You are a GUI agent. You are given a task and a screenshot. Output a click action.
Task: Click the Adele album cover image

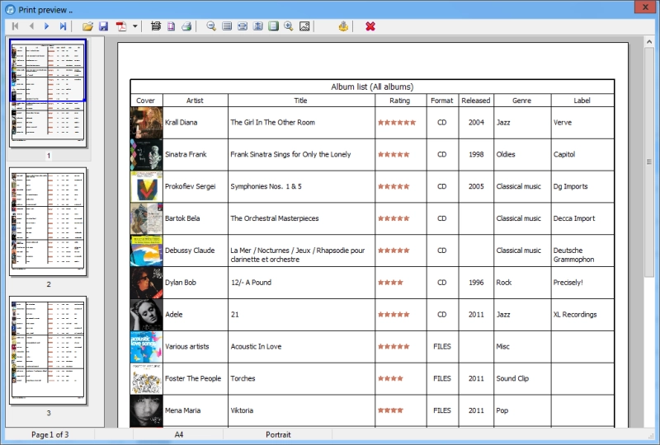pos(146,315)
